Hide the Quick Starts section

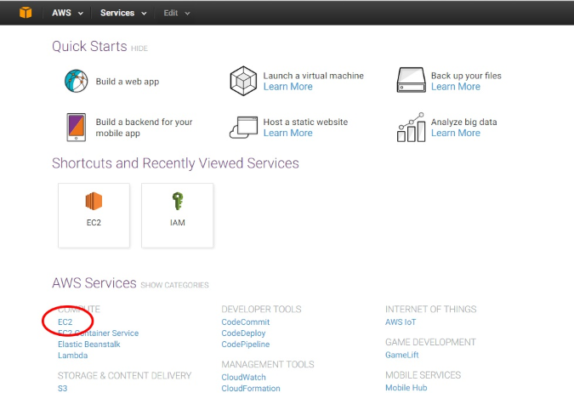tap(139, 48)
